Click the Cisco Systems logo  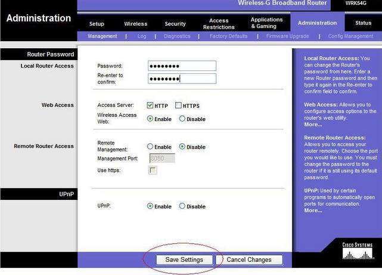click(x=358, y=251)
